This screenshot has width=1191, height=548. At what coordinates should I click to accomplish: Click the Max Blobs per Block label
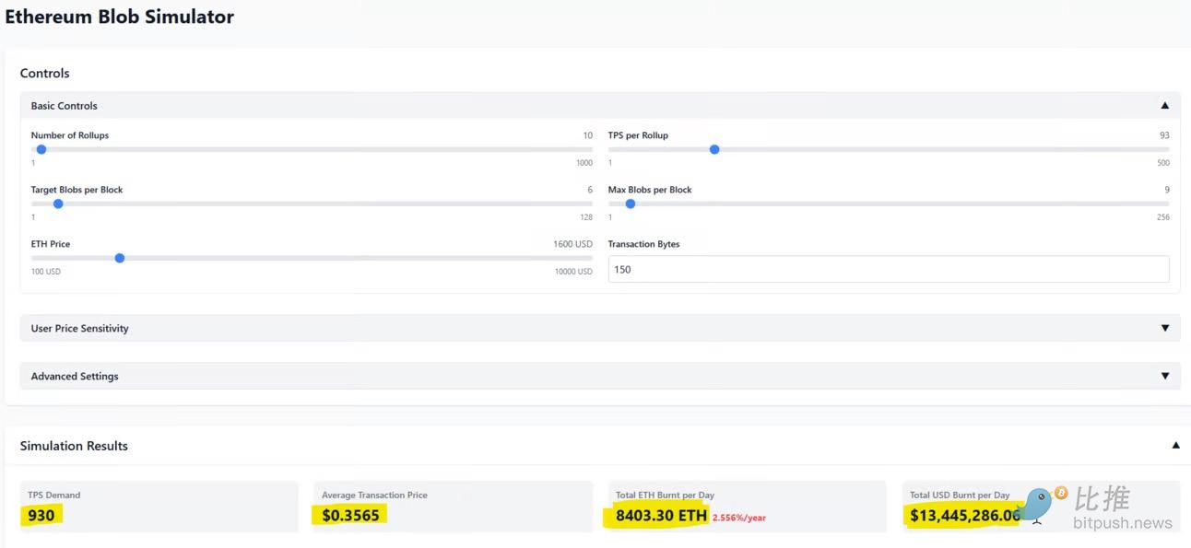coord(650,190)
